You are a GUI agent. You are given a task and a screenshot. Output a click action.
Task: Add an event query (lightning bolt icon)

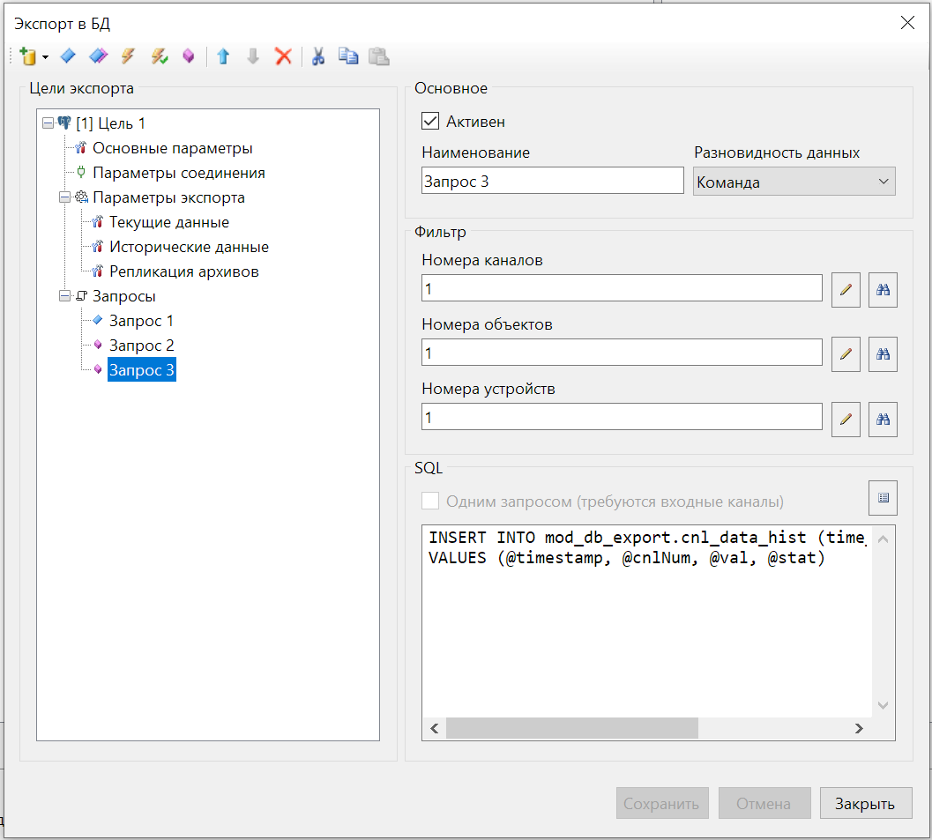pyautogui.click(x=128, y=56)
